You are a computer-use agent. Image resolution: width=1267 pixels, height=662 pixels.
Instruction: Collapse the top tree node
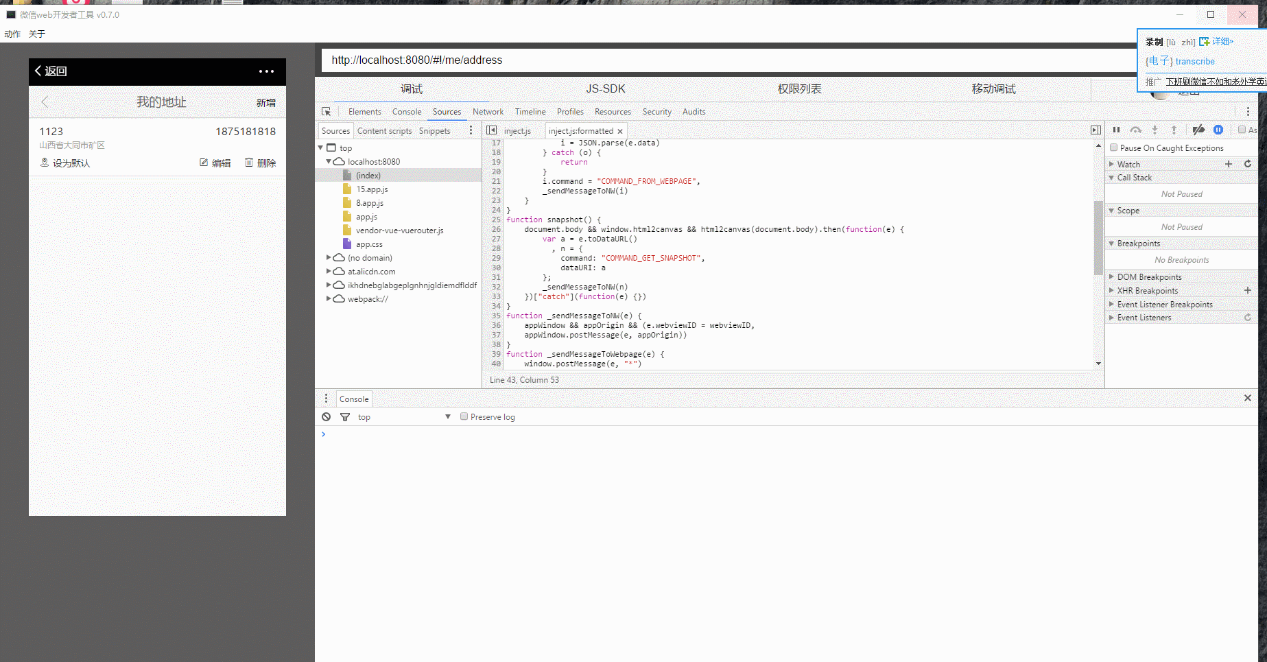pos(320,147)
